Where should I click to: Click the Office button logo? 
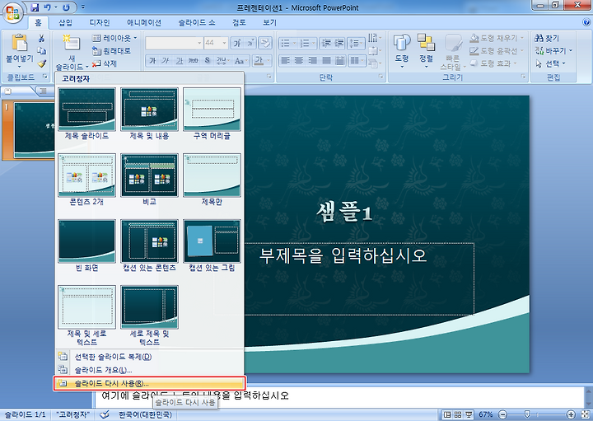13,12
